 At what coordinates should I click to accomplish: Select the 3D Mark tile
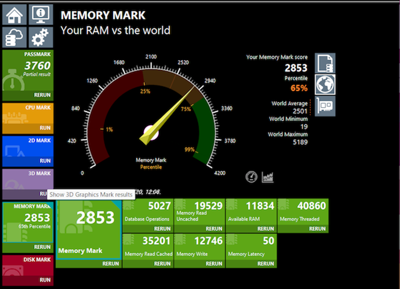28,179
